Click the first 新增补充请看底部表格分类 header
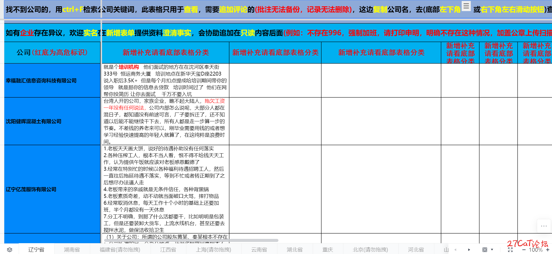The height and width of the screenshot is (254, 552). coord(165,53)
